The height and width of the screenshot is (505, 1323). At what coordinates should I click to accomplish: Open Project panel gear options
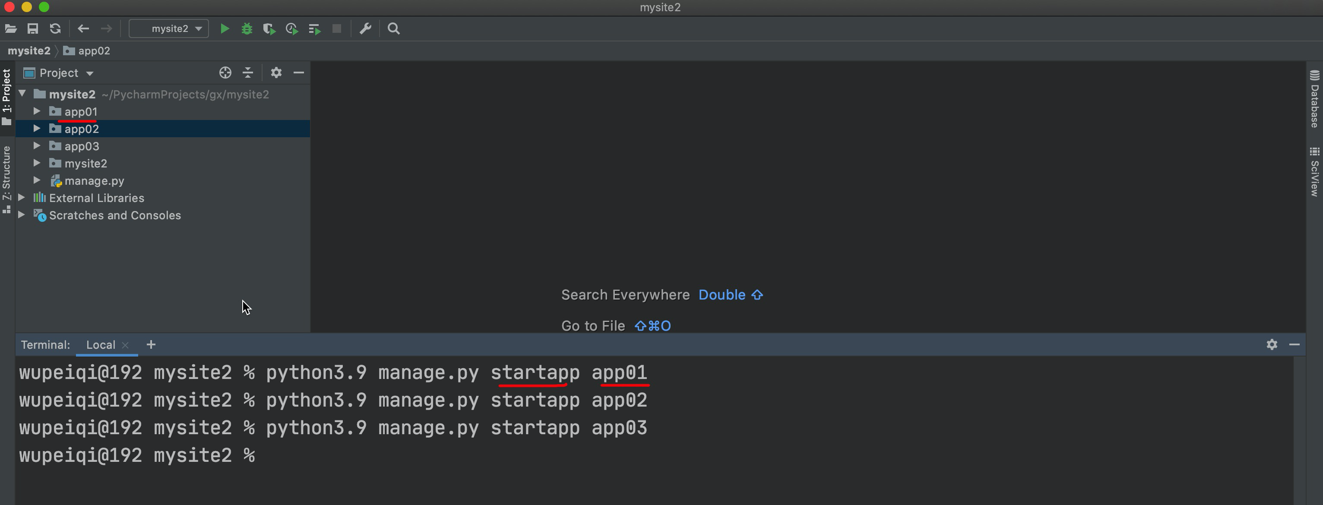[276, 73]
